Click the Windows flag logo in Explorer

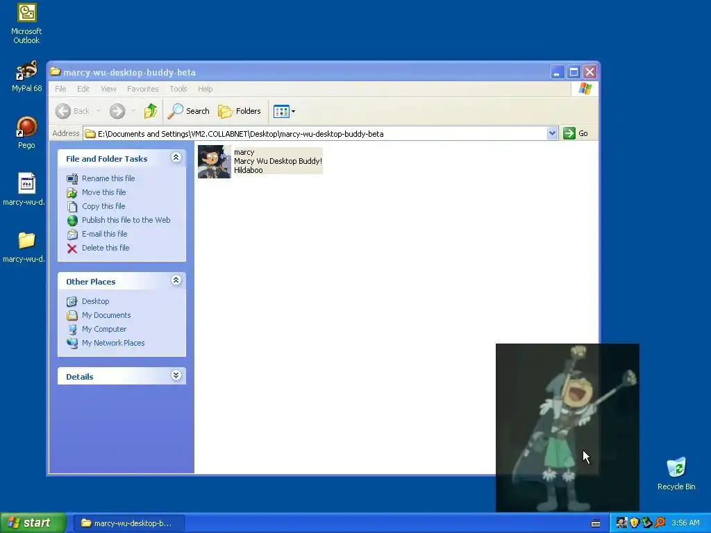pos(585,89)
